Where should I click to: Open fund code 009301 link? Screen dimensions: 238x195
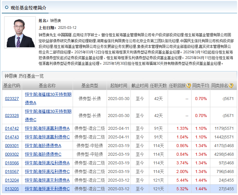(12, 146)
